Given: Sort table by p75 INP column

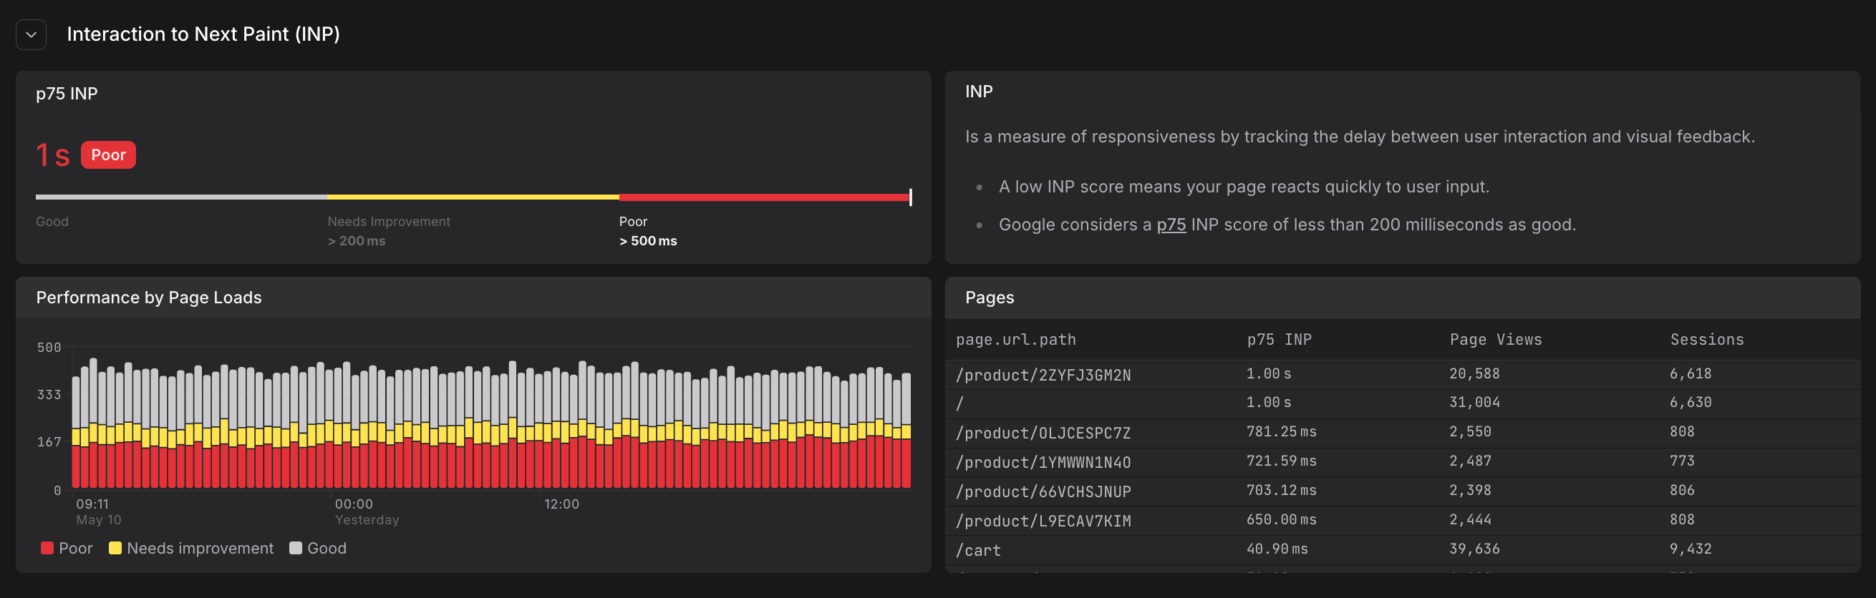Looking at the screenshot, I should click(x=1280, y=340).
